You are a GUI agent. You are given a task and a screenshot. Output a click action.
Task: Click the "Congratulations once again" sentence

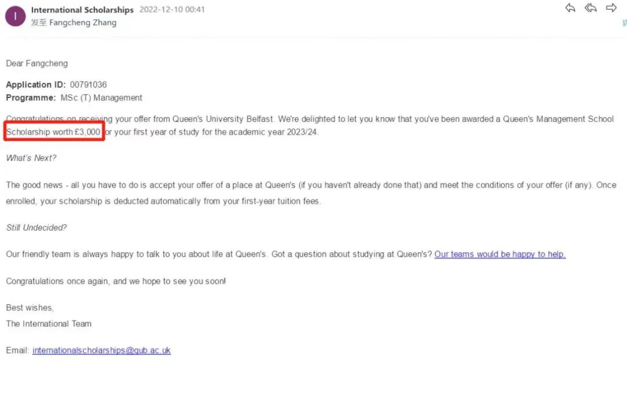[116, 281]
